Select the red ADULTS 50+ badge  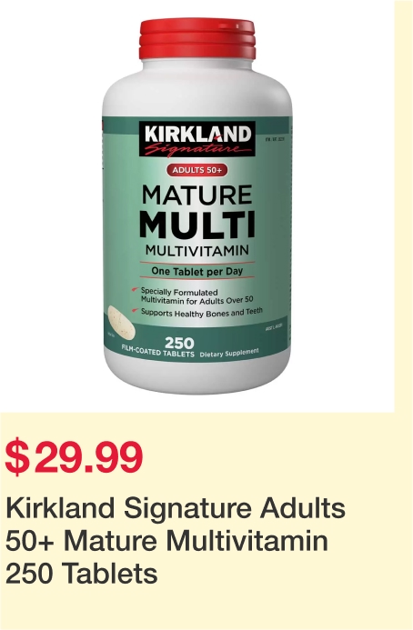197,170
